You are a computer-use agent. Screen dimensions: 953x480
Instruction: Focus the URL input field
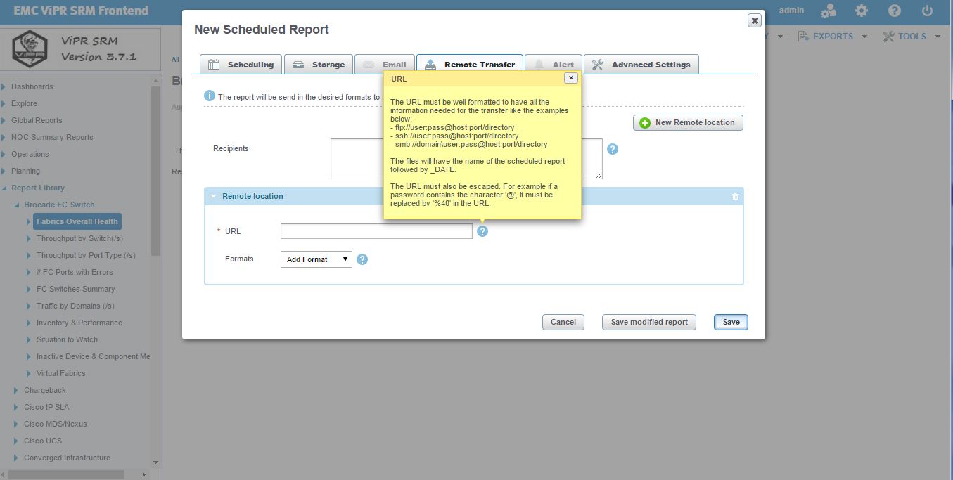click(x=376, y=231)
